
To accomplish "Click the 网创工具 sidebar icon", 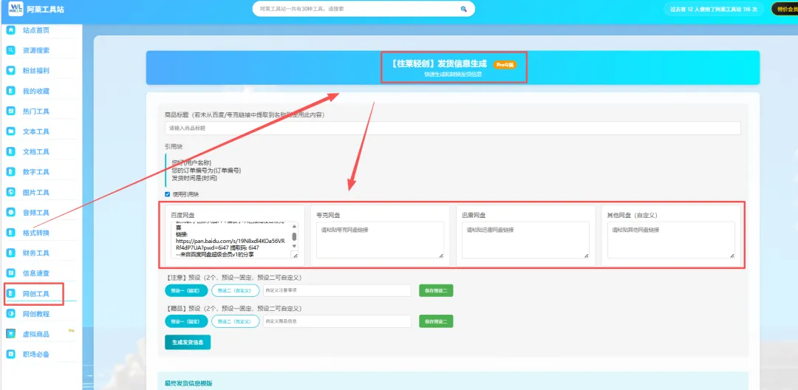I will click(x=10, y=293).
